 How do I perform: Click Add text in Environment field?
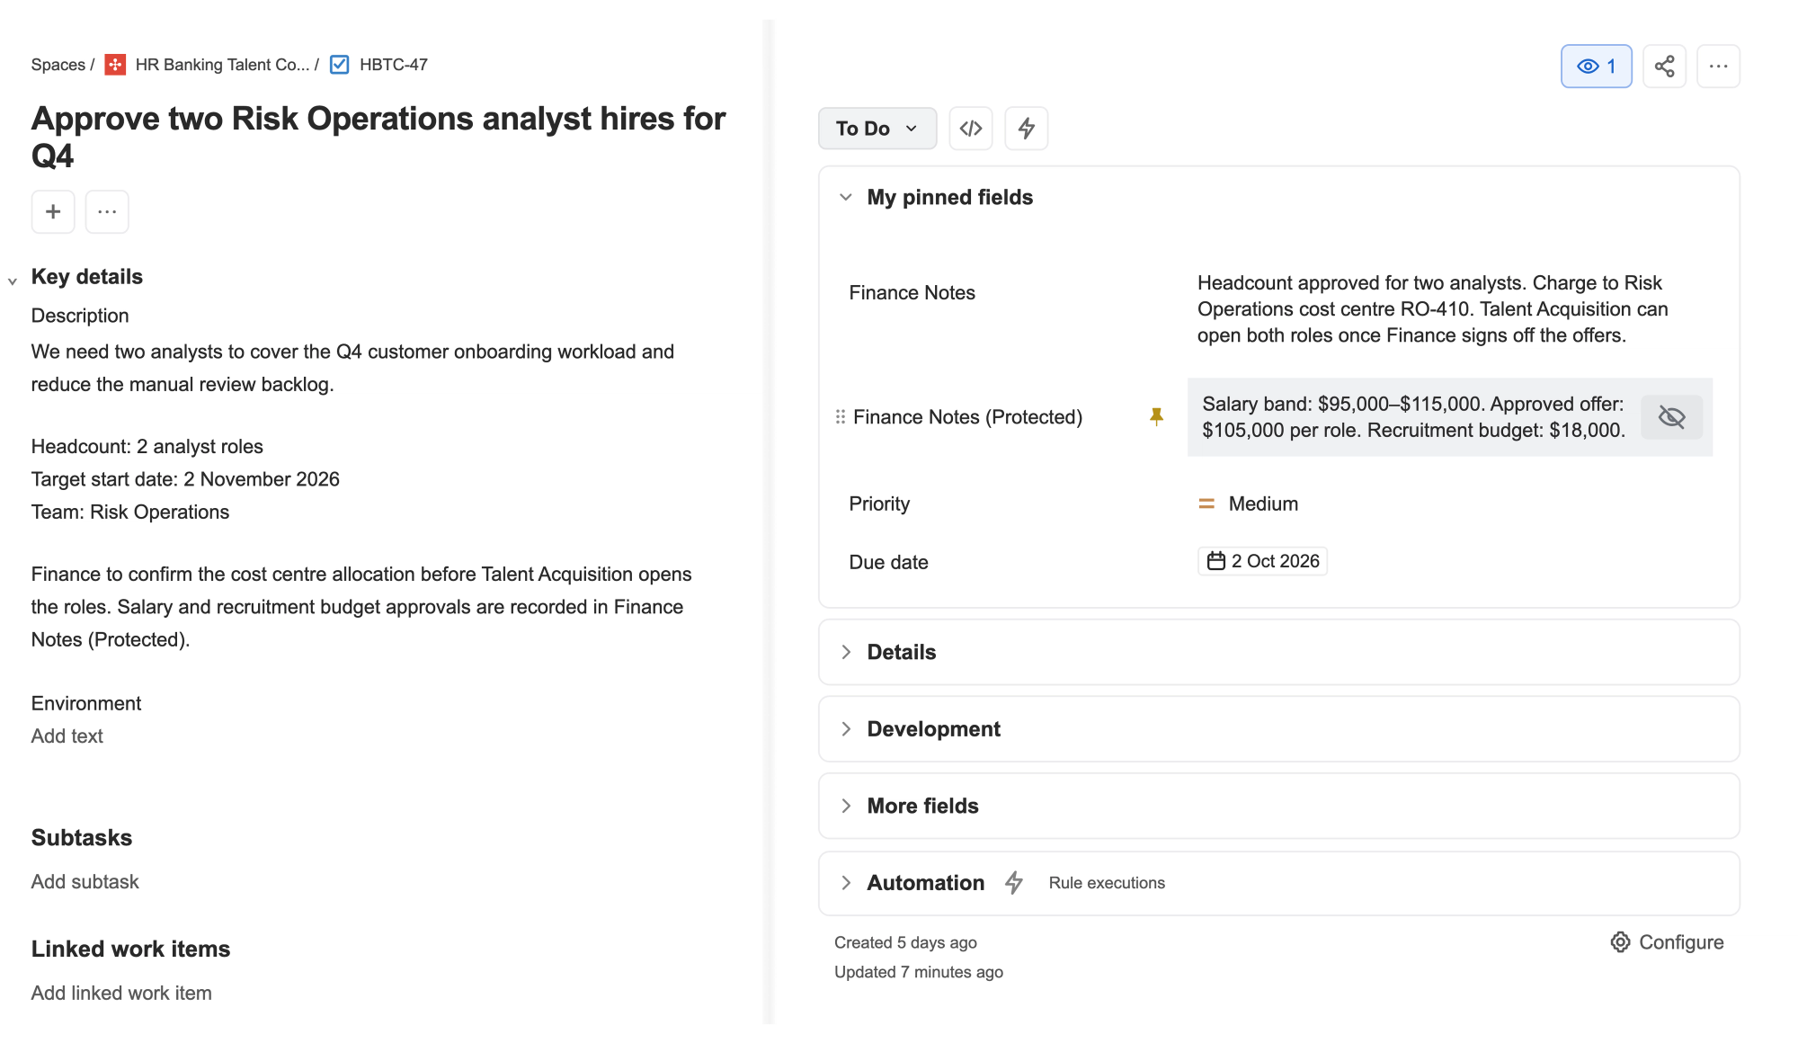coord(67,736)
